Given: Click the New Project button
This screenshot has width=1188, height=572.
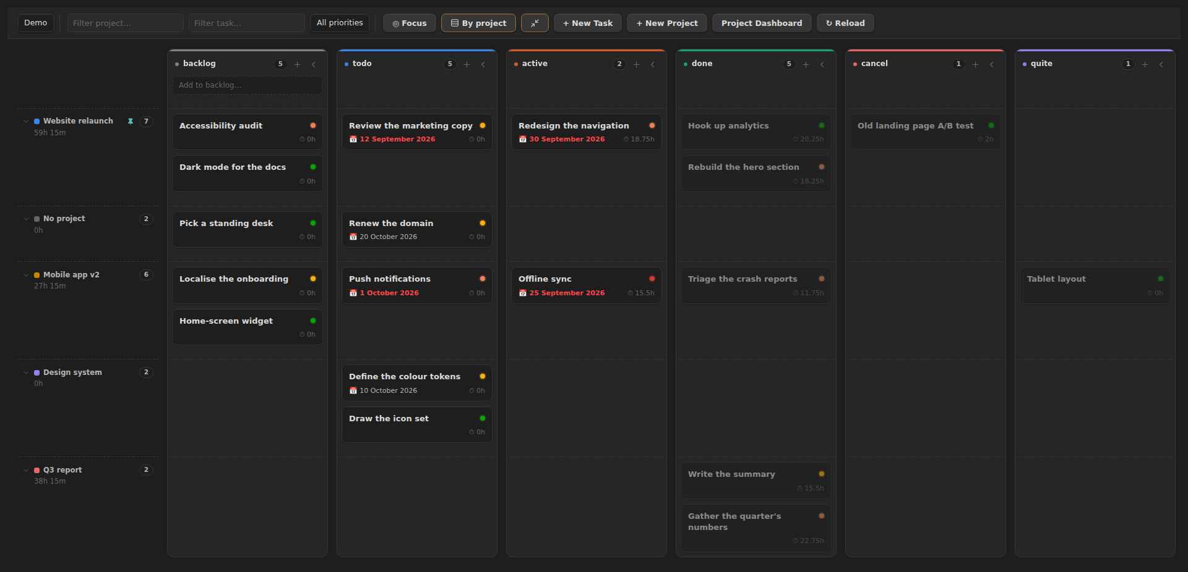Looking at the screenshot, I should click(x=667, y=23).
